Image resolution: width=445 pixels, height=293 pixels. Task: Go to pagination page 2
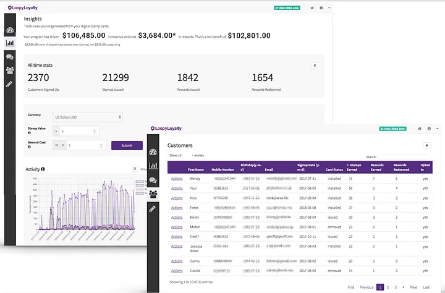coord(388,287)
